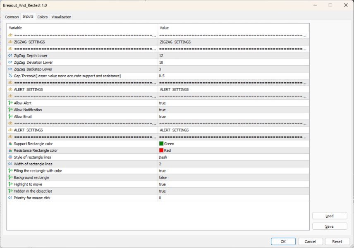354x248 pixels.
Task: Open the Inputs tab
Action: 28,17
